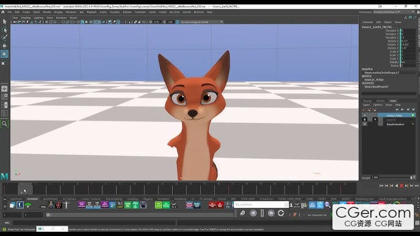Select the Rotate Y channel

[x=393, y=45]
